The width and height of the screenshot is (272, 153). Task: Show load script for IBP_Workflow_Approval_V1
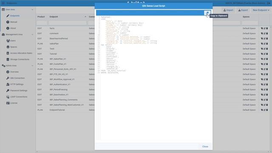pyautogui.click(x=262, y=79)
